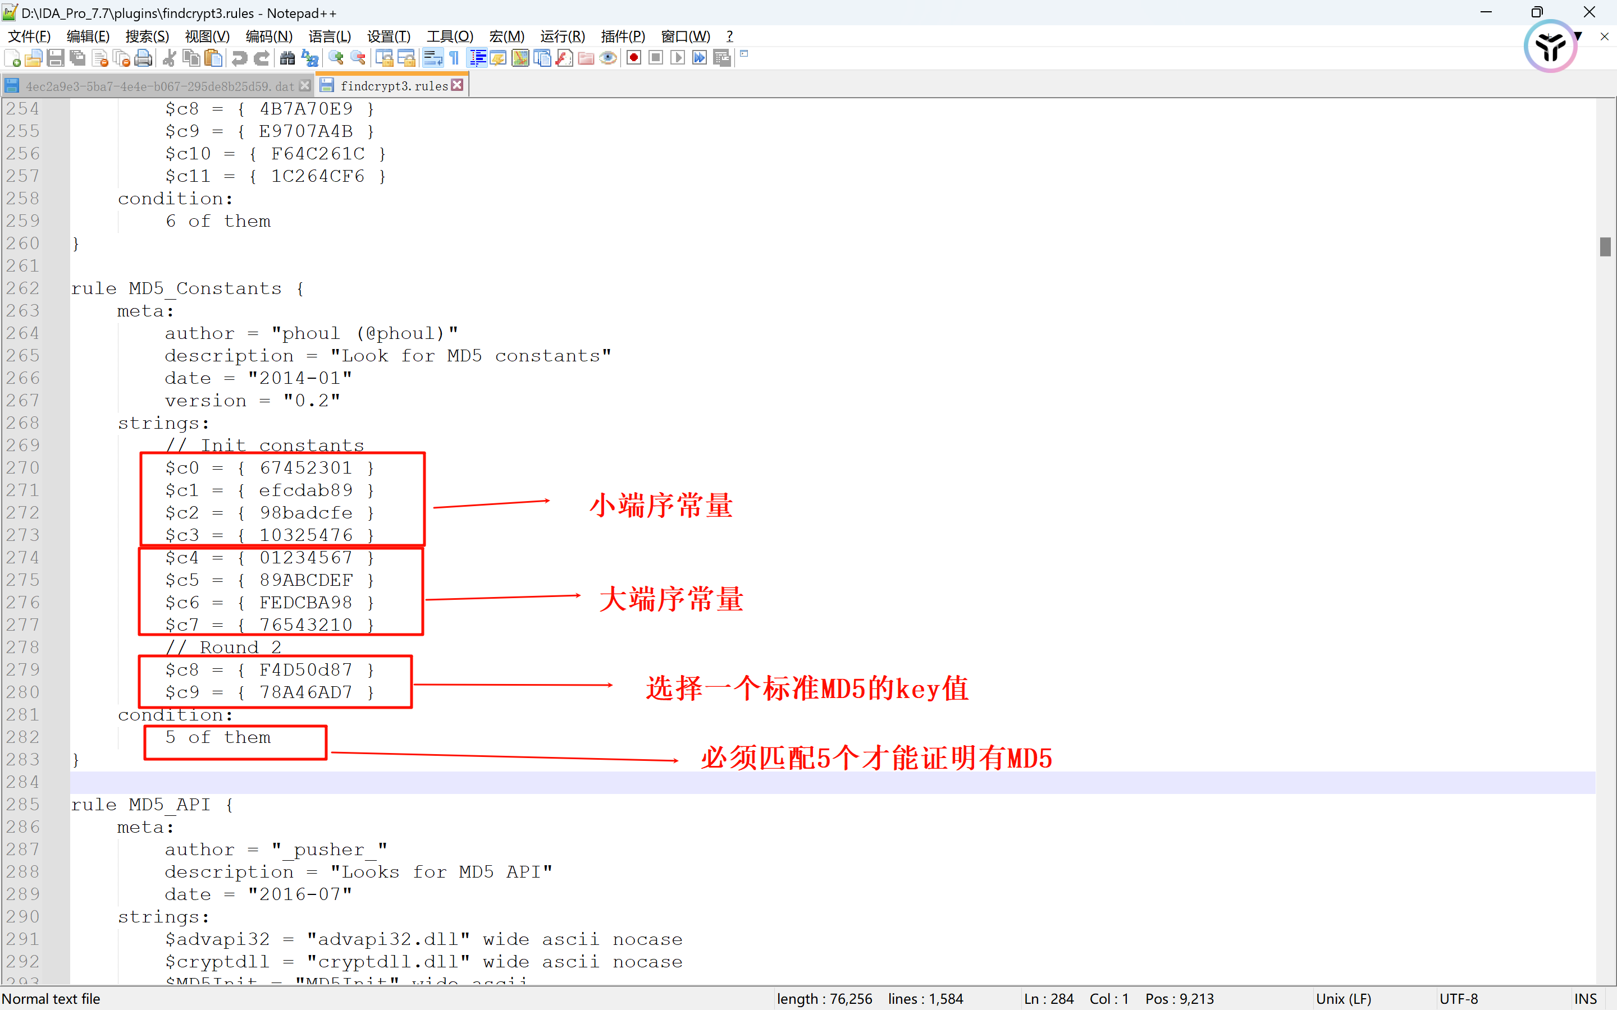1617x1010 pixels.
Task: Open the dropdown arrow near top-right
Action: 1578,36
